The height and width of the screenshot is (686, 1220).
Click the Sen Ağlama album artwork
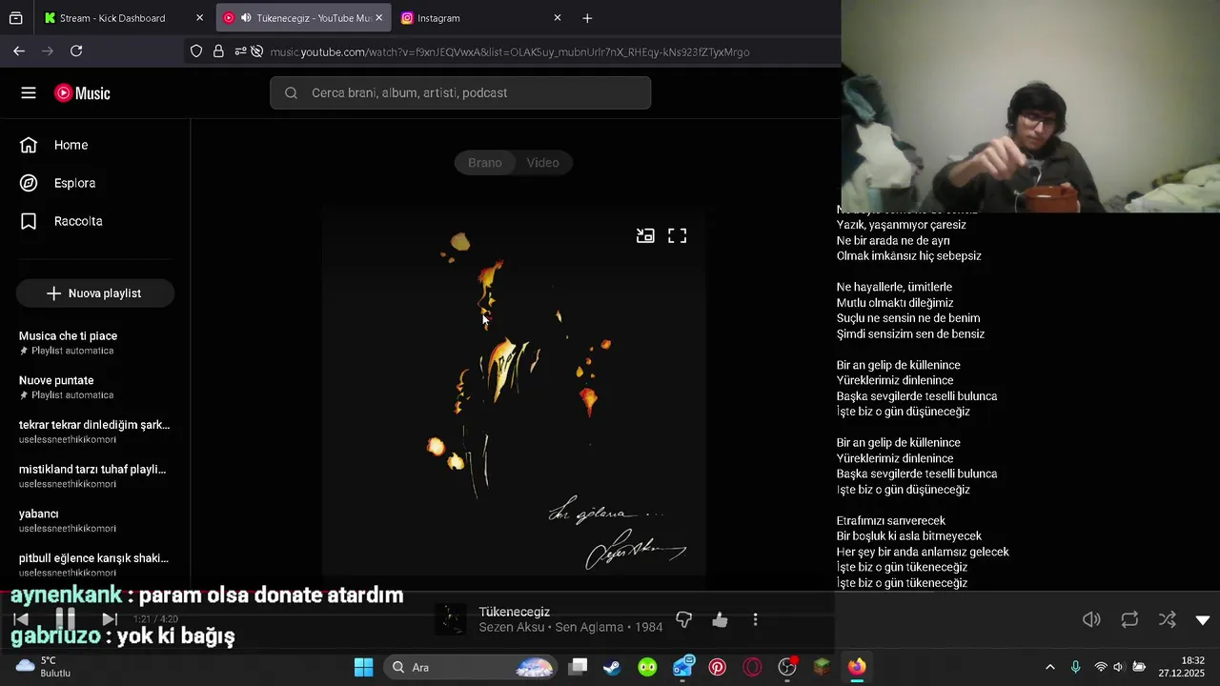513,392
